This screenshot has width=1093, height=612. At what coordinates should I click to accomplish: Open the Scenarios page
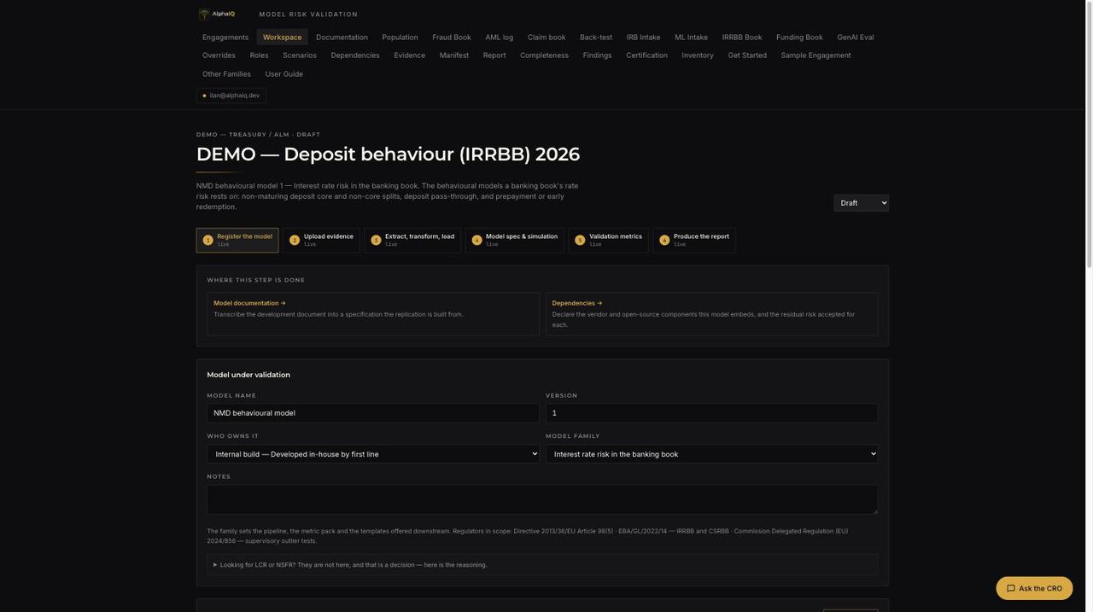click(300, 55)
